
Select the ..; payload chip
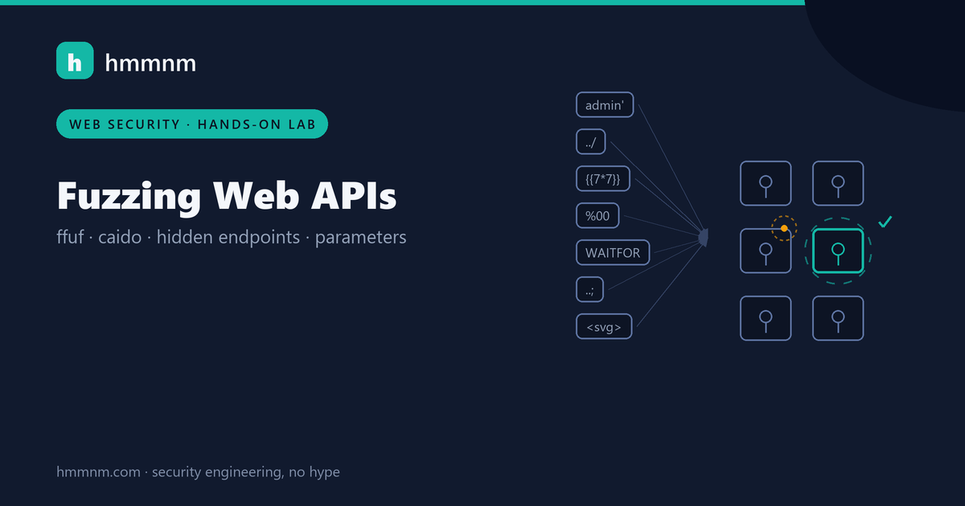[x=589, y=289]
